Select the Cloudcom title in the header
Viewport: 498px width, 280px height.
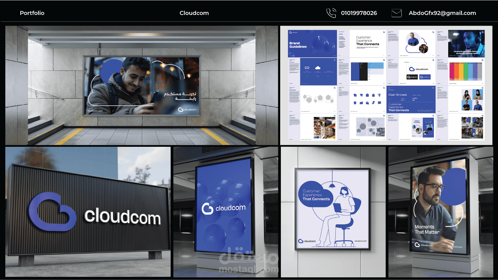point(194,13)
